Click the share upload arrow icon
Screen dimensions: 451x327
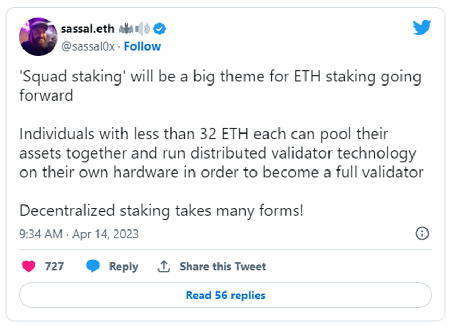pos(164,267)
